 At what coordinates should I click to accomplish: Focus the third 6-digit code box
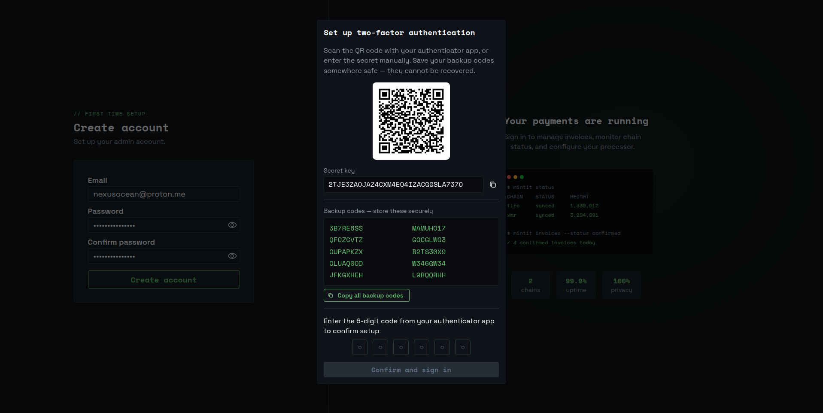pyautogui.click(x=401, y=347)
